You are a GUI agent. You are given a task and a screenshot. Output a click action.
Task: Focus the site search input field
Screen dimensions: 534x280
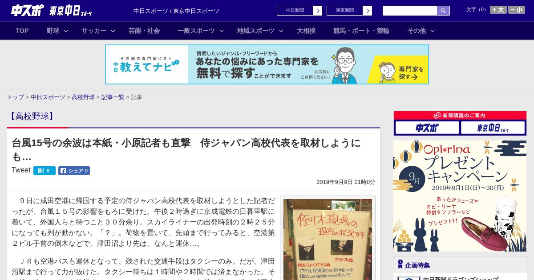tap(410, 11)
